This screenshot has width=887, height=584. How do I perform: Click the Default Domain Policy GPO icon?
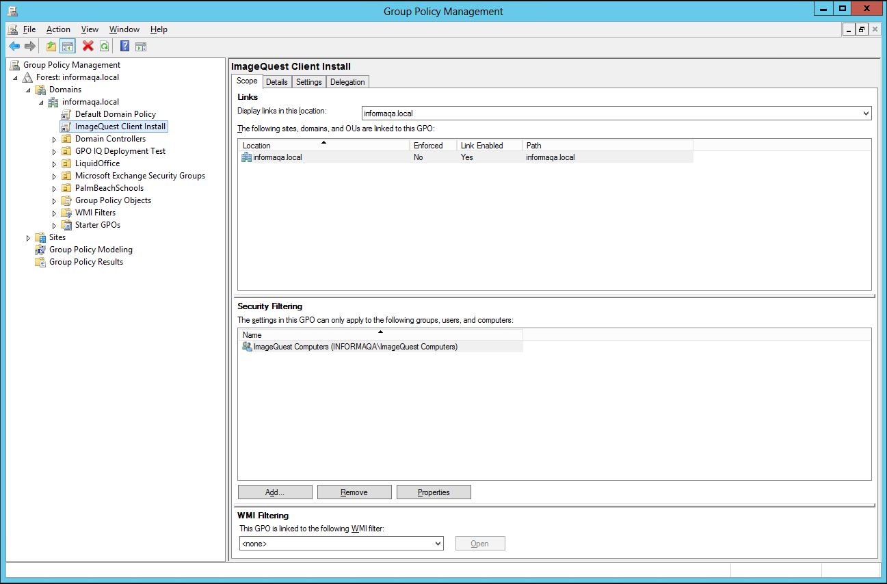point(66,114)
